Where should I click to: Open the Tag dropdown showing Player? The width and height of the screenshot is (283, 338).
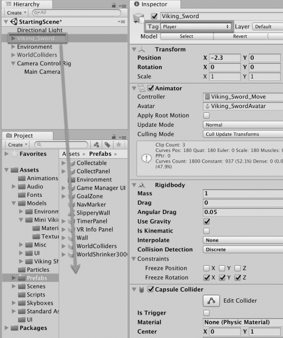(195, 27)
